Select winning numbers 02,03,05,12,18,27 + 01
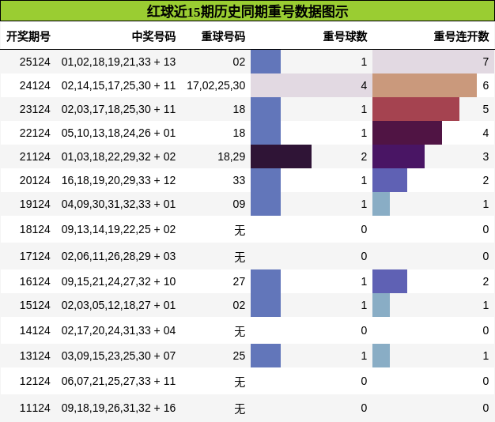This screenshot has height=422, width=495. (119, 305)
